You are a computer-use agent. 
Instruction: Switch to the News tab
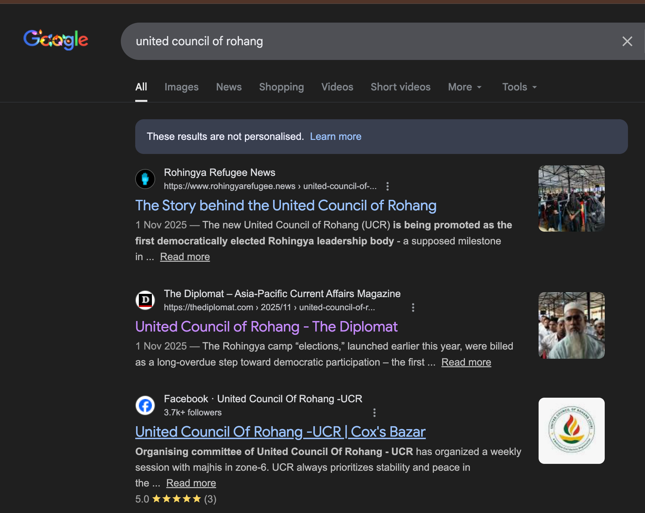[229, 87]
